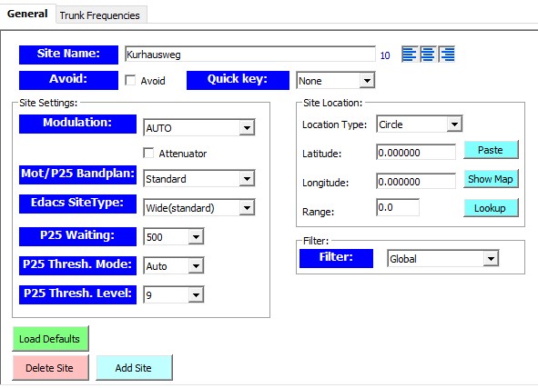
Task: Click the Mot/P25 Bandplan label
Action: pos(77,174)
